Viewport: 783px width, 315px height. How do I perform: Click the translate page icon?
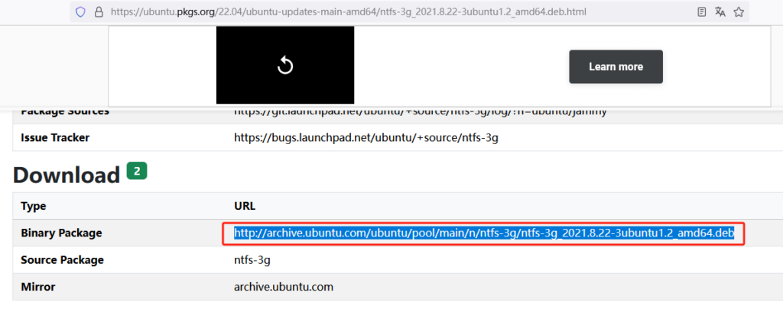tap(720, 12)
